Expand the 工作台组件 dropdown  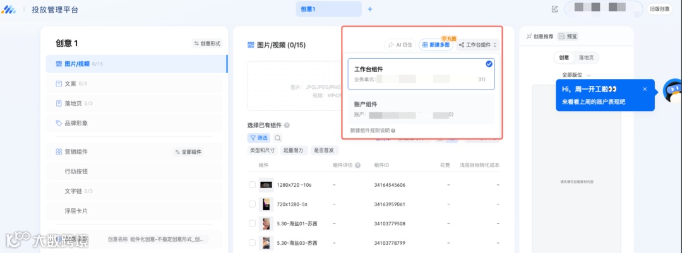478,45
